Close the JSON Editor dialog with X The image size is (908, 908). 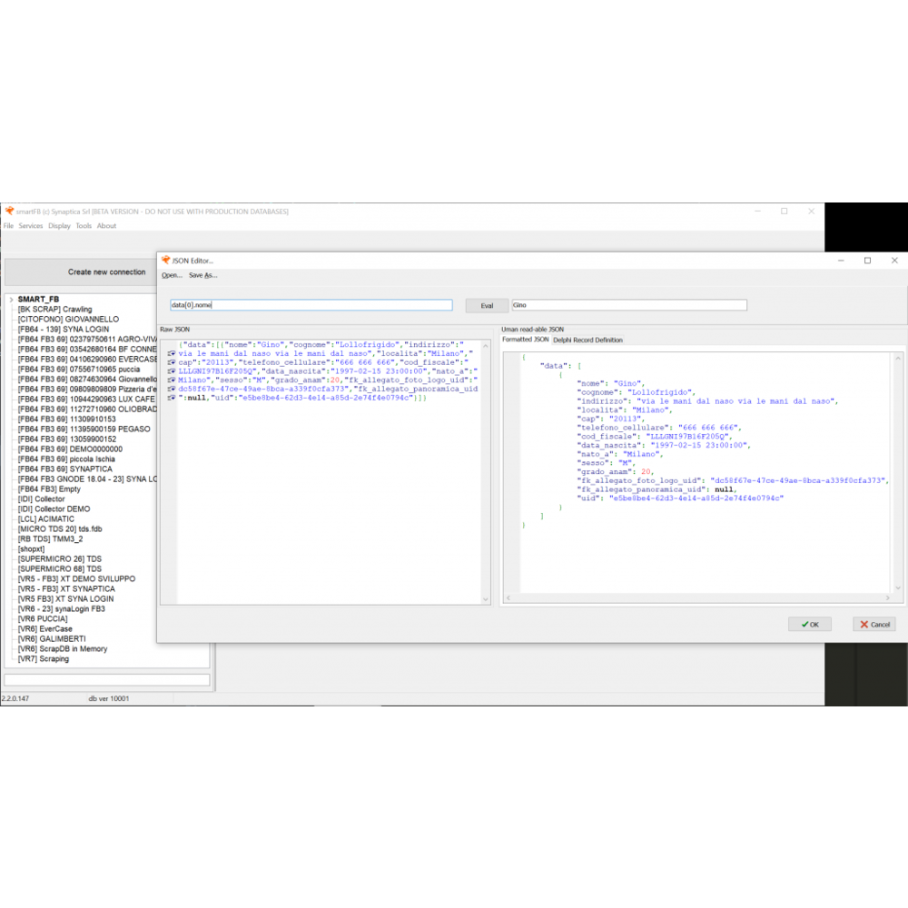pos(894,261)
